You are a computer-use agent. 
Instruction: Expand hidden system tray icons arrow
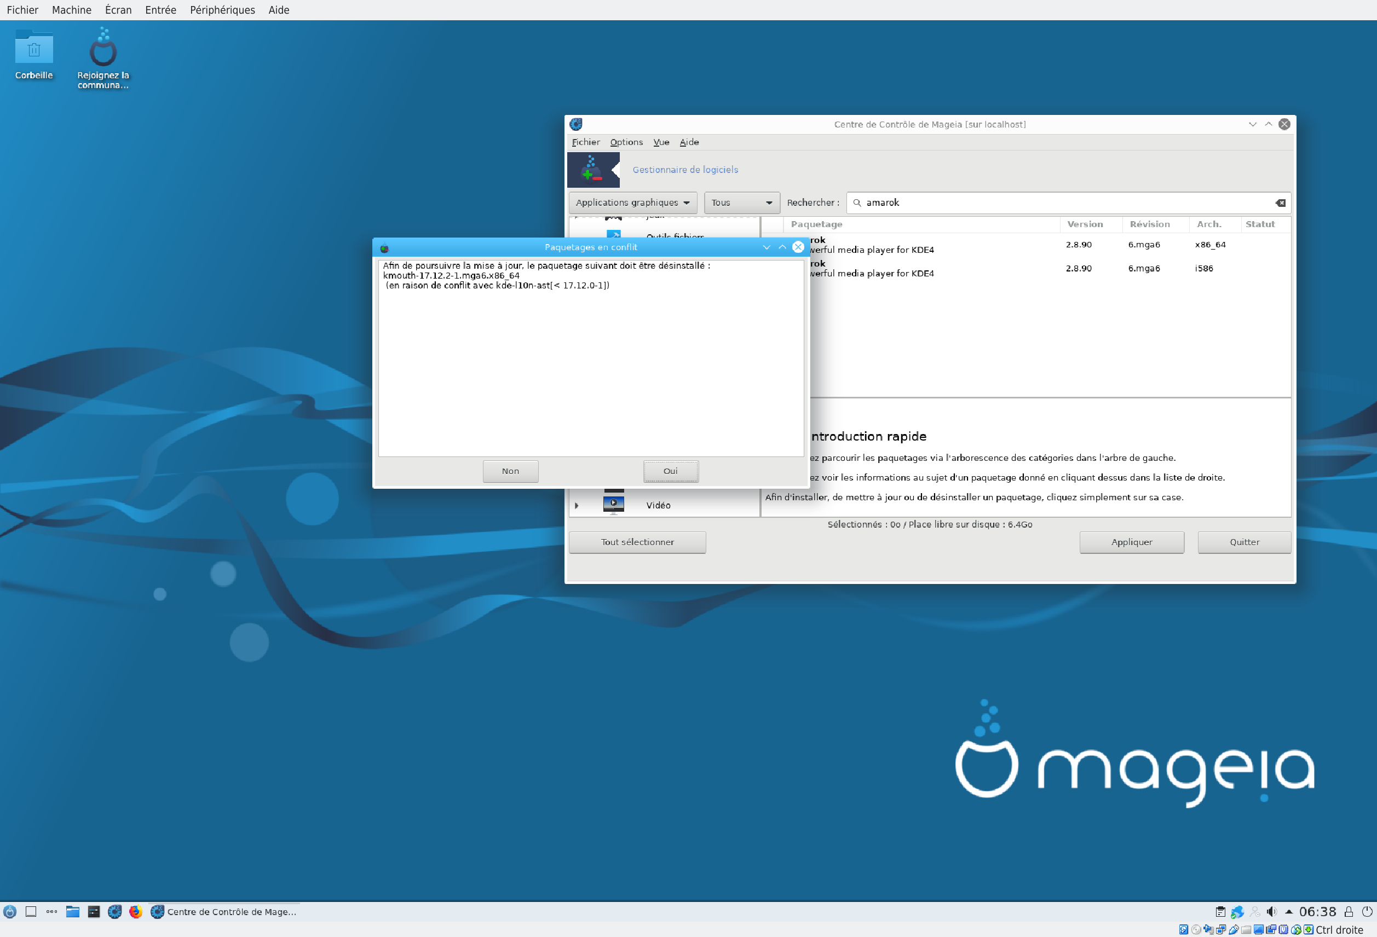pos(1289,911)
